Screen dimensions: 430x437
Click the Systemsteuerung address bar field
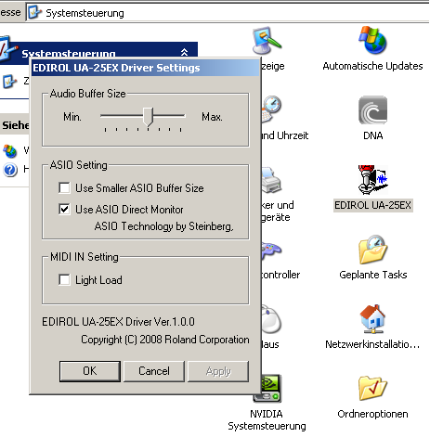pos(228,13)
